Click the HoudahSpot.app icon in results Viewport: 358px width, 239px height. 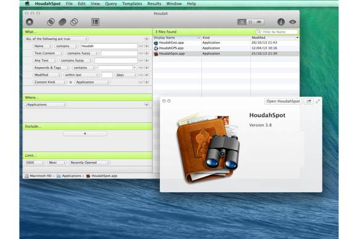(156, 54)
